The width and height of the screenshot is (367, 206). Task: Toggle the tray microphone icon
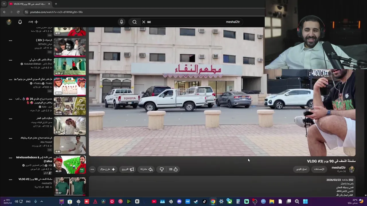[x=36, y=201]
